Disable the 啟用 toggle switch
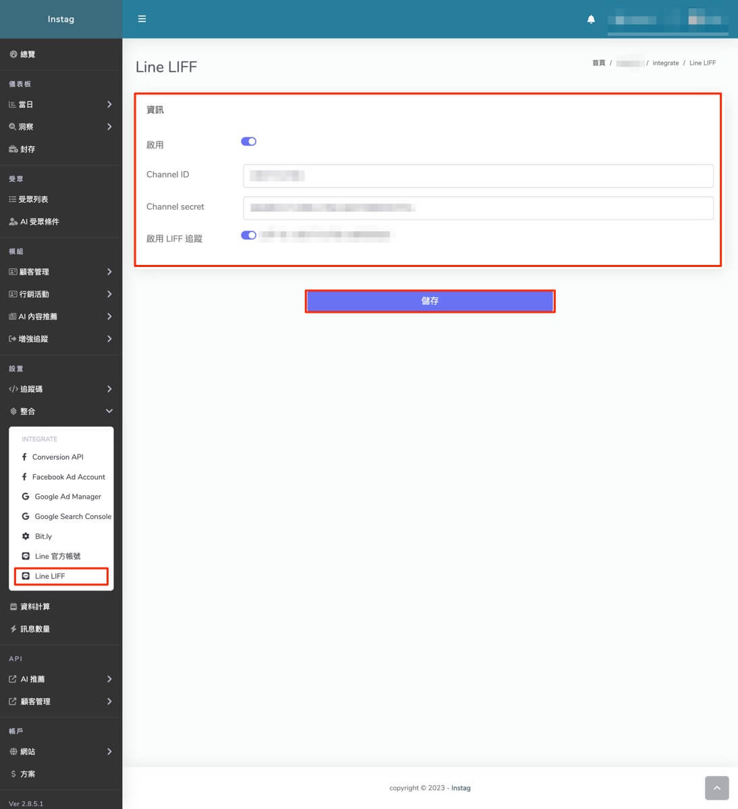 pos(248,142)
